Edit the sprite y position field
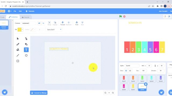Viewport: 172px width, 96px height. coord(162,66)
